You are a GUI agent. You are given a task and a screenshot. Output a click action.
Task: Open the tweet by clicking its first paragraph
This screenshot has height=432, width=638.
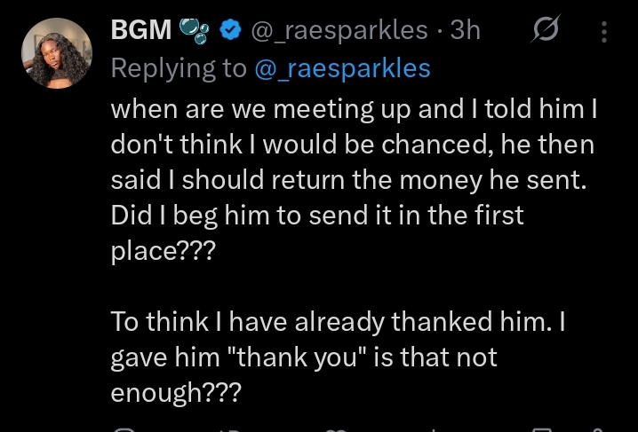352,145
